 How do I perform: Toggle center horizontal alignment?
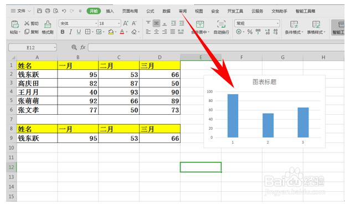click(156, 32)
